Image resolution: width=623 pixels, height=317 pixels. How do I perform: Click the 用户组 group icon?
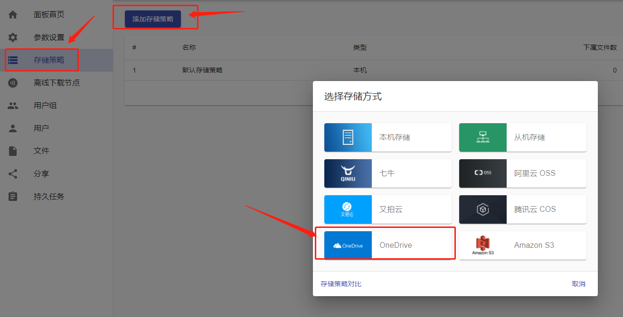[13, 106]
